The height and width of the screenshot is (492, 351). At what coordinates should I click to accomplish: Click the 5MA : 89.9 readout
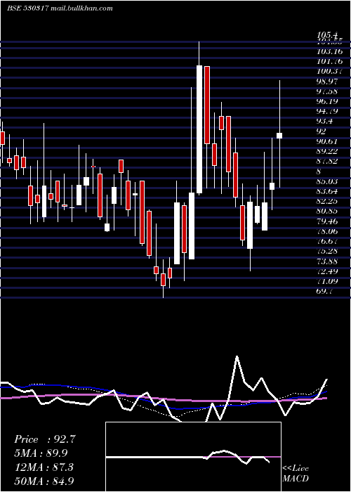pos(41,453)
